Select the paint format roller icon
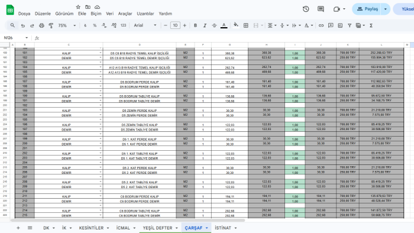 51,25
